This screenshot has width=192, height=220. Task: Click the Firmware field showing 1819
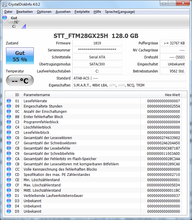click(x=97, y=43)
